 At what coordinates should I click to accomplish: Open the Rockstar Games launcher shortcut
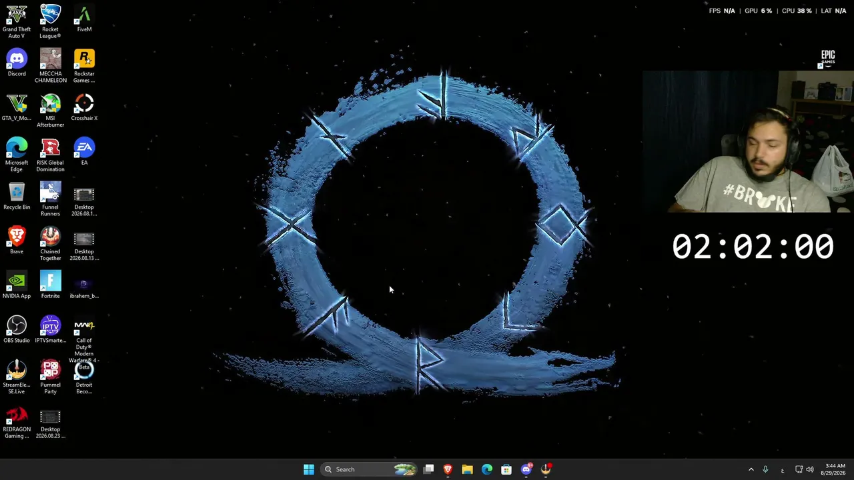pyautogui.click(x=84, y=66)
